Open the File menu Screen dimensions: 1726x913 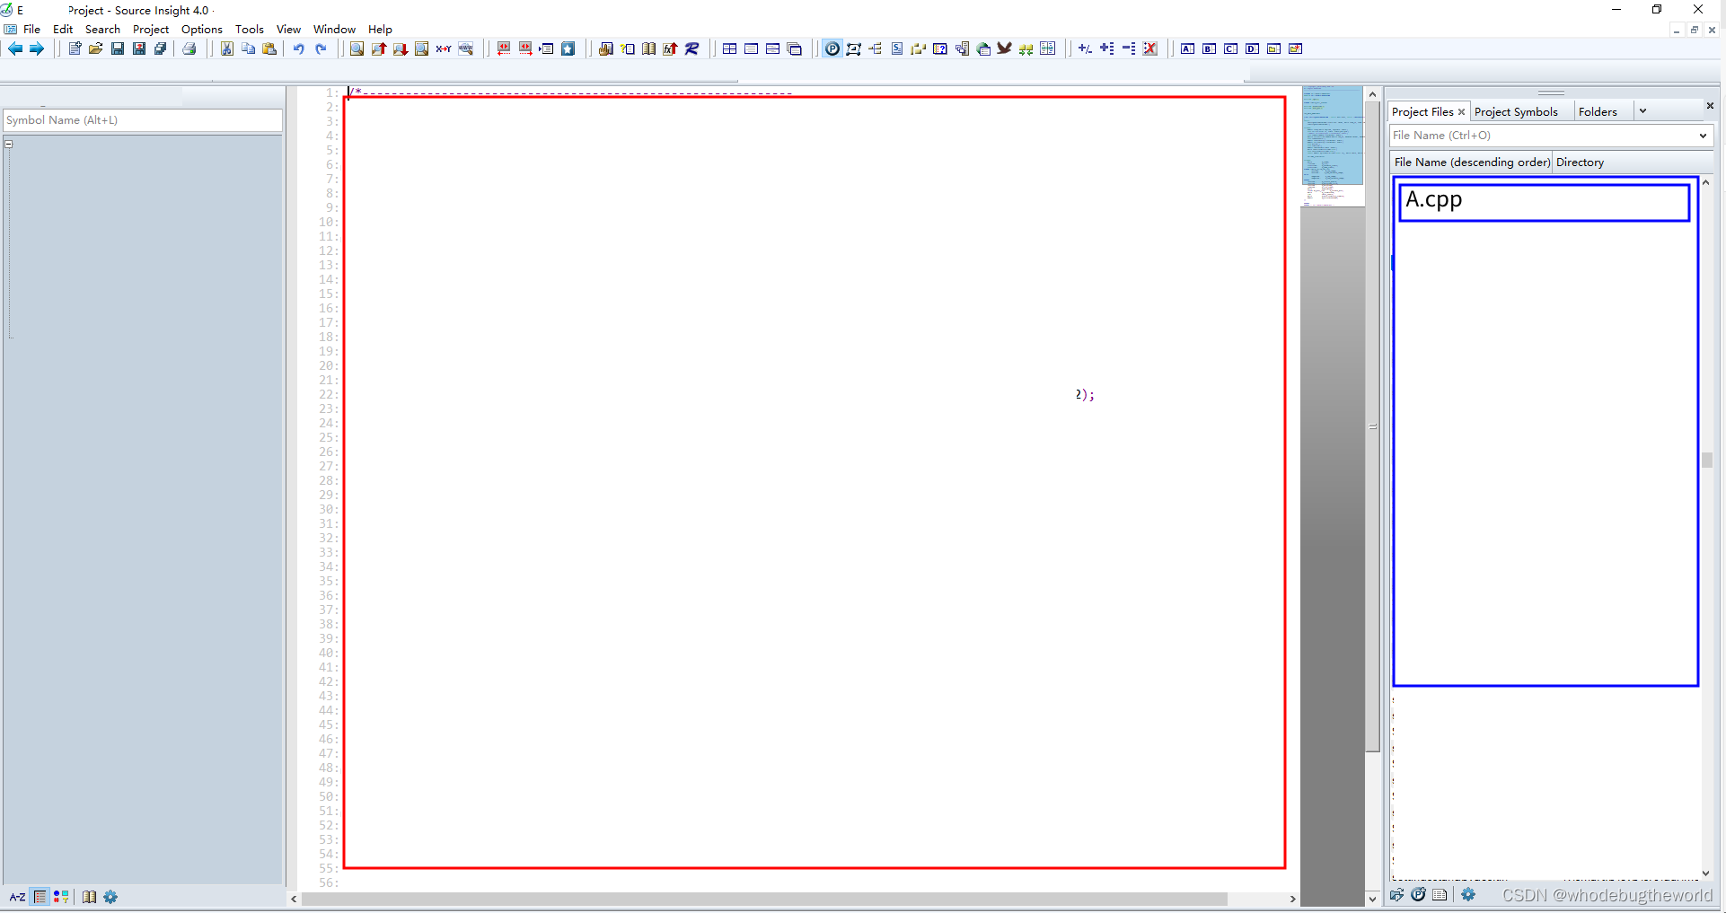click(x=31, y=29)
